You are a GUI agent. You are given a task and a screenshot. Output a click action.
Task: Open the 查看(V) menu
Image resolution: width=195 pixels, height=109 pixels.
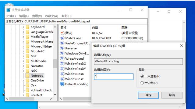[37, 16]
